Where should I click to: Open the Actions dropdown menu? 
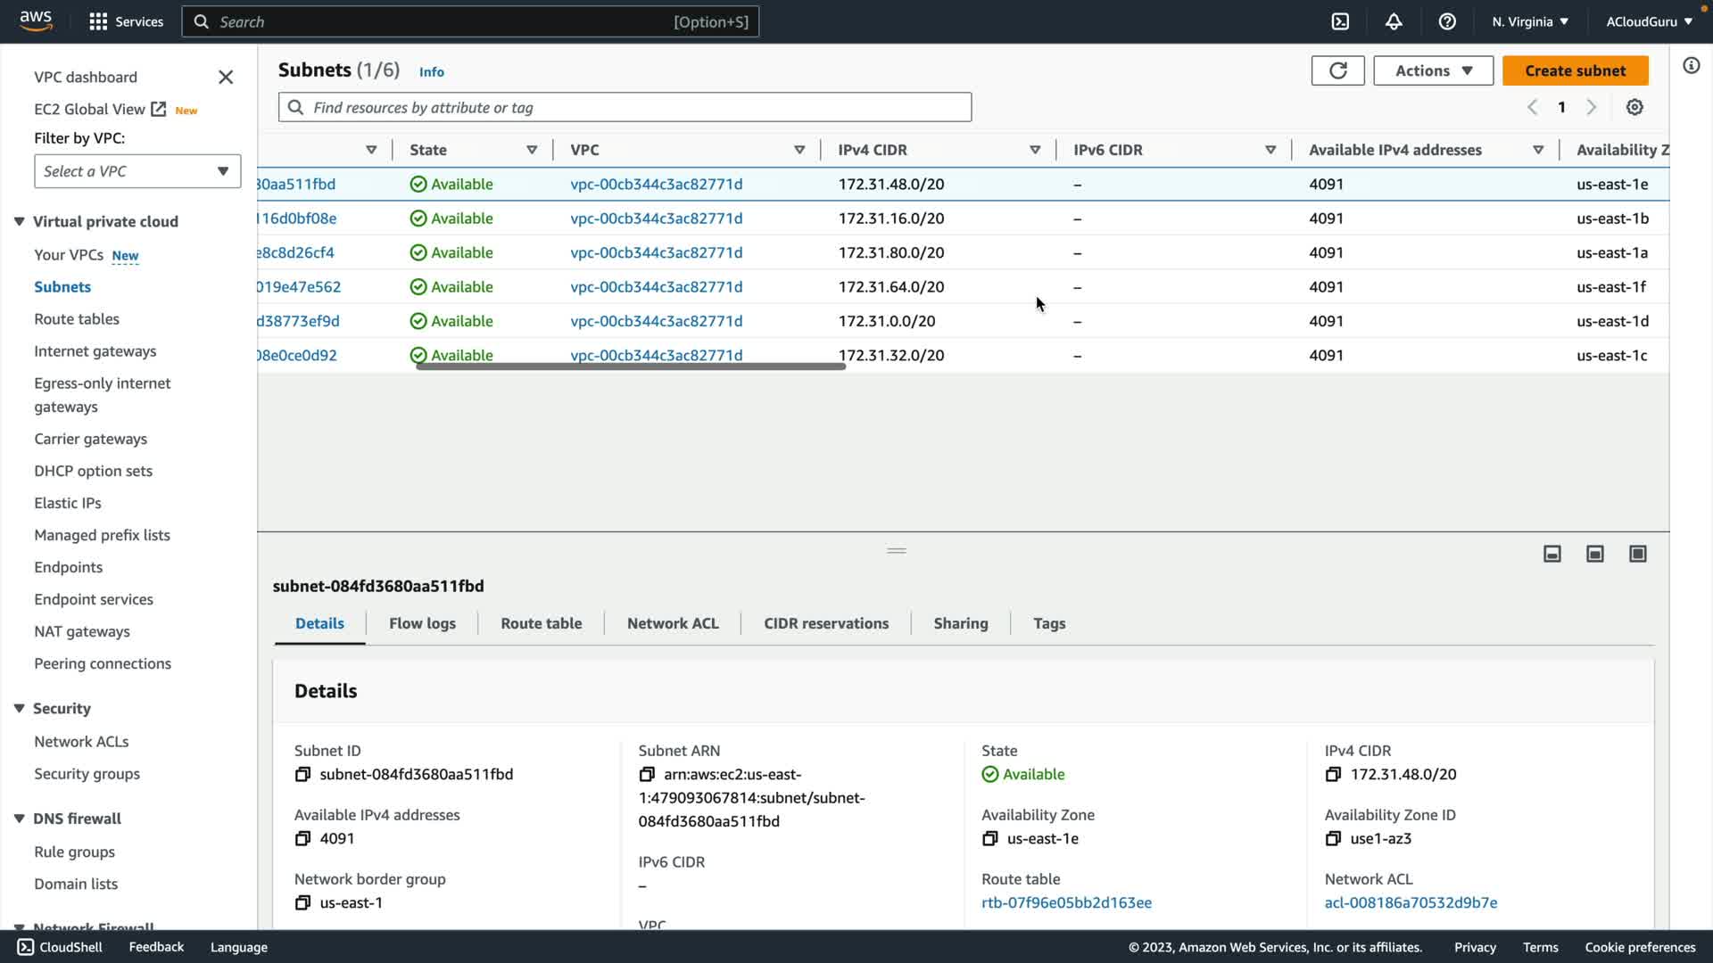[x=1433, y=70]
